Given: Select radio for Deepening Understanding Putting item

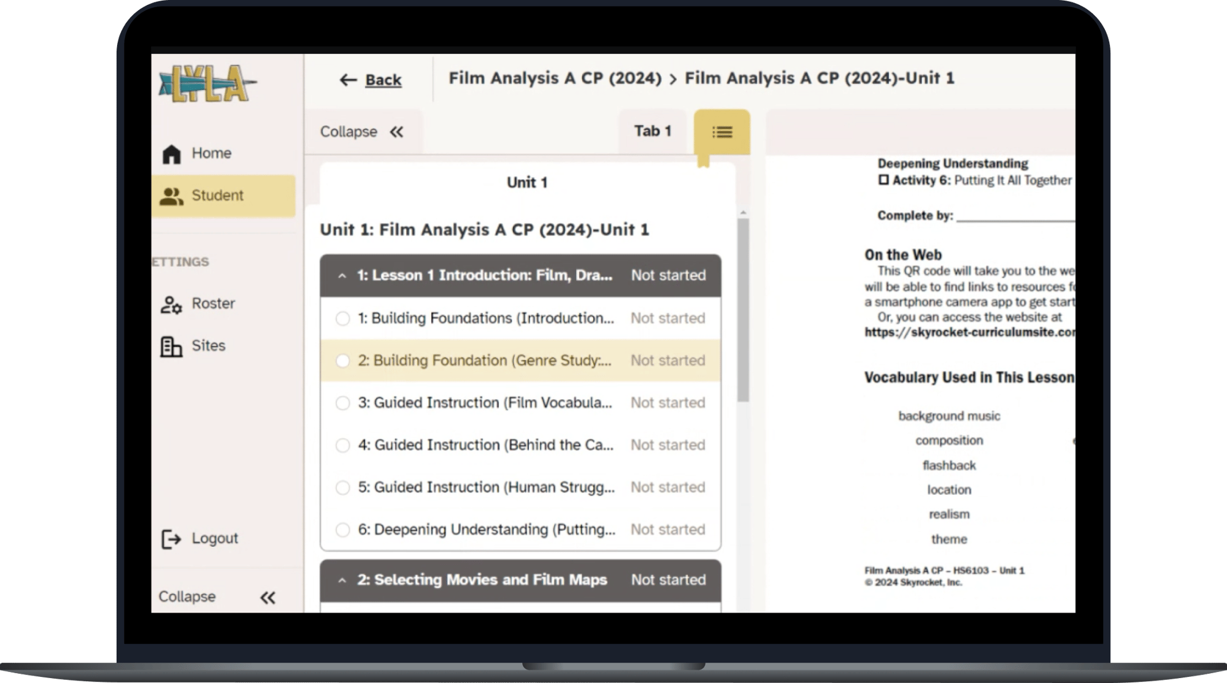Looking at the screenshot, I should click(x=343, y=530).
